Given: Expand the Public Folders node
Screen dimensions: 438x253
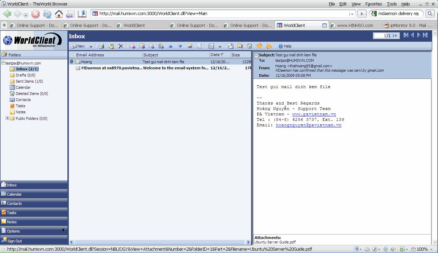Looking at the screenshot, I should pyautogui.click(x=7, y=118).
